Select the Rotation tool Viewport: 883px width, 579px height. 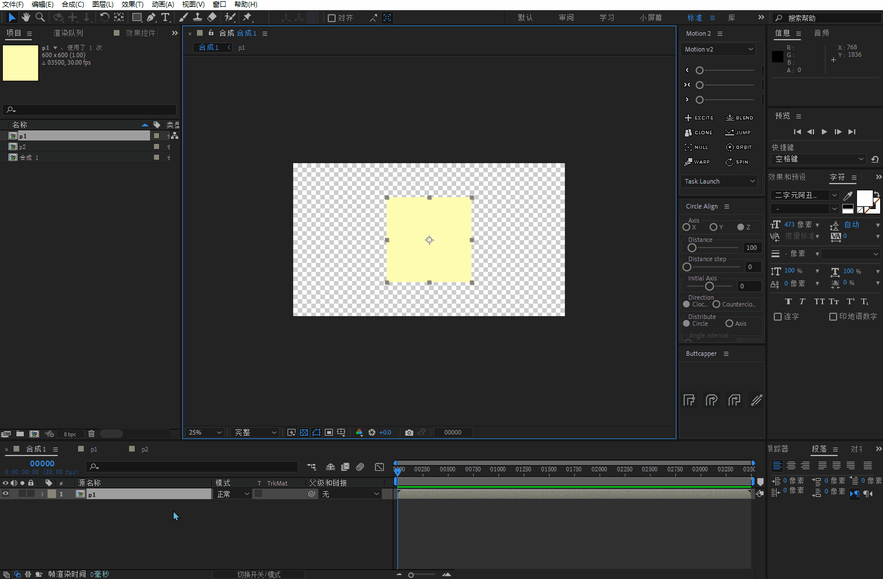click(104, 18)
